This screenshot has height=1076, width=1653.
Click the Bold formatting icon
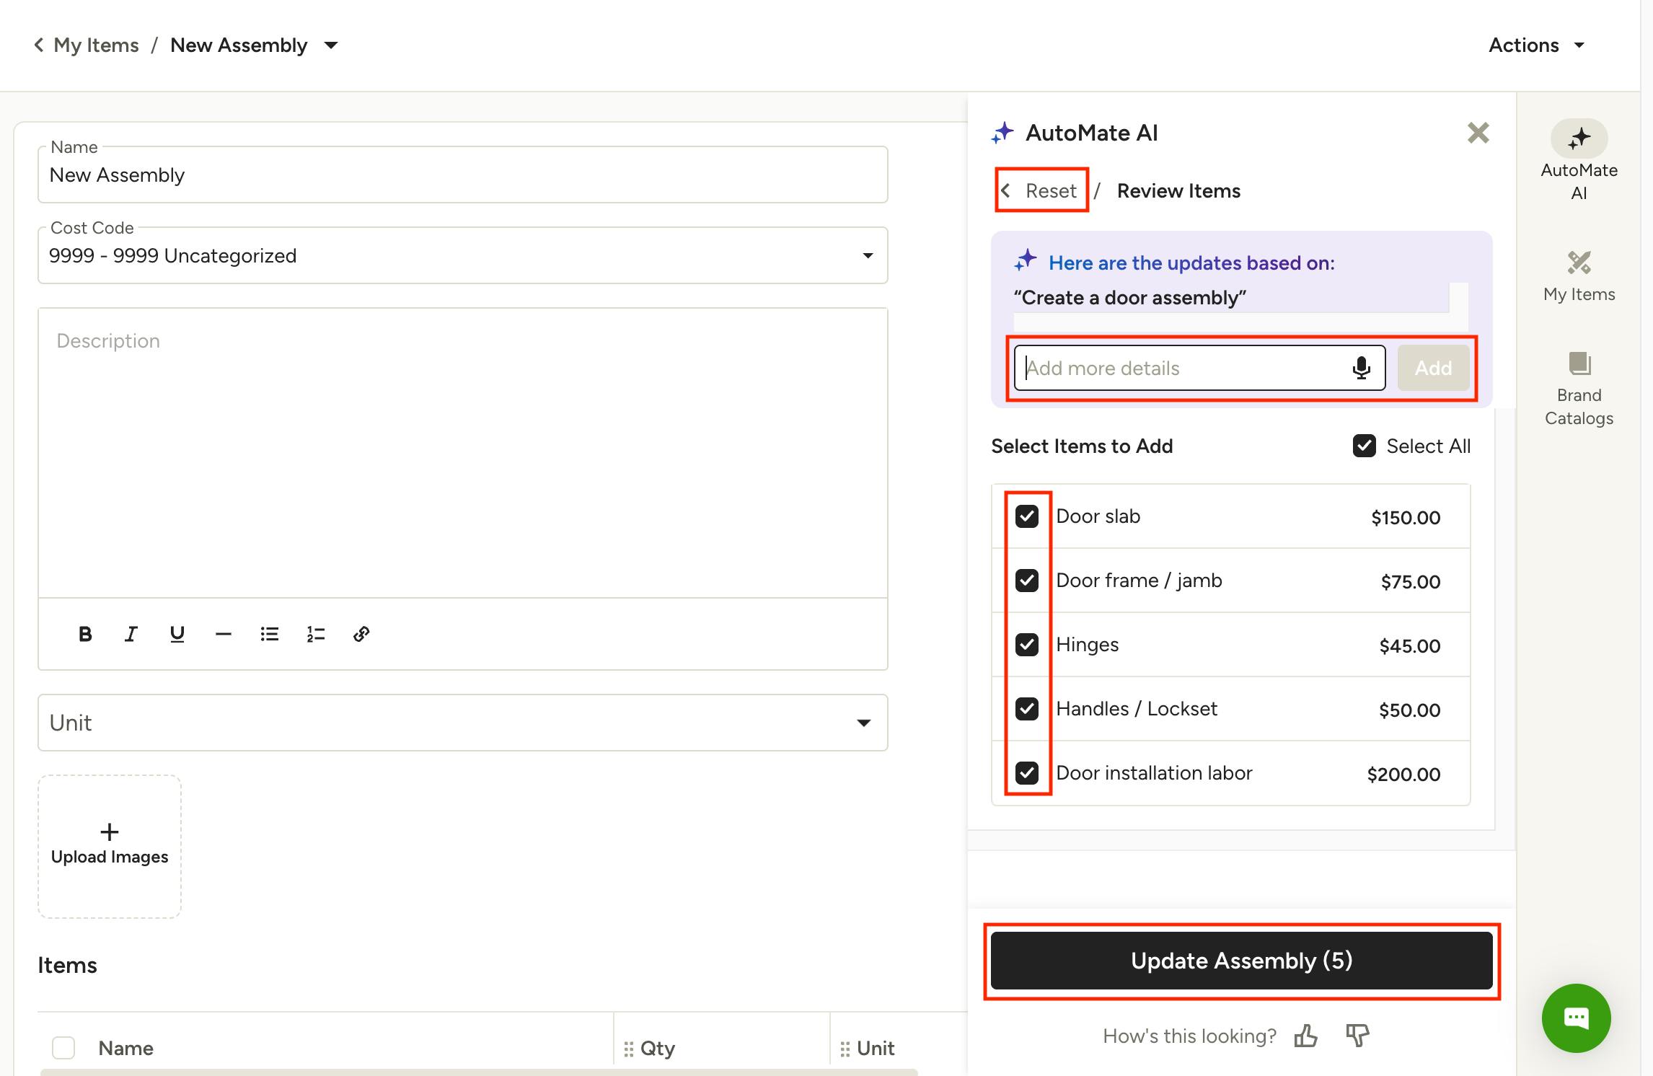[85, 634]
